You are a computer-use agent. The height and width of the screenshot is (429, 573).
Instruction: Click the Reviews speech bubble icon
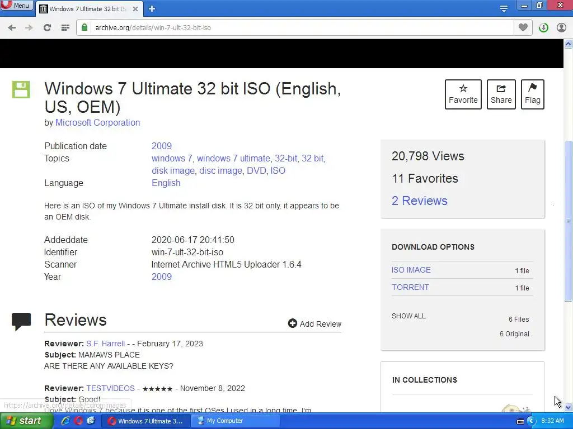point(21,321)
